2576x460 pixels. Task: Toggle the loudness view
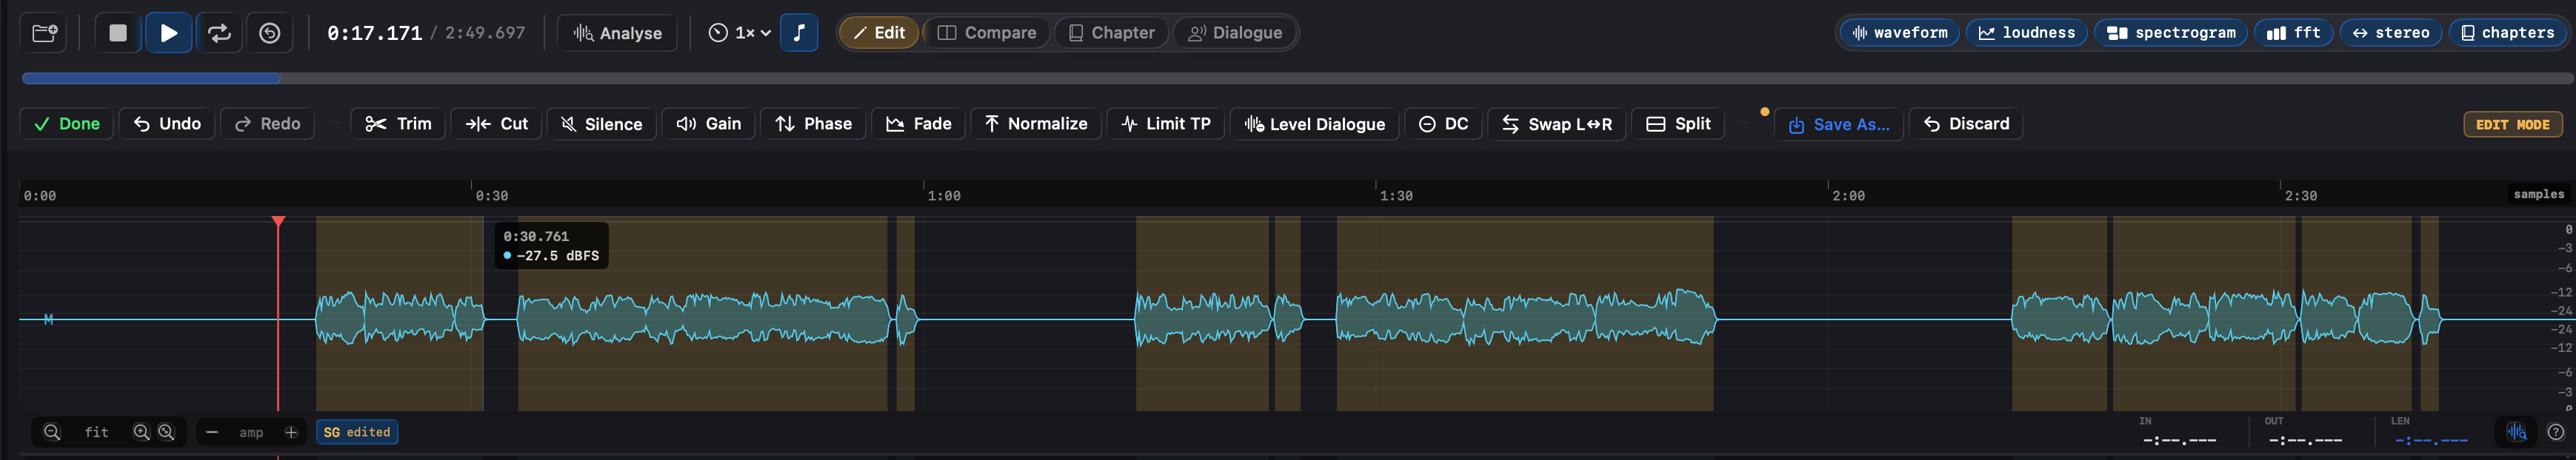pyautogui.click(x=2027, y=33)
